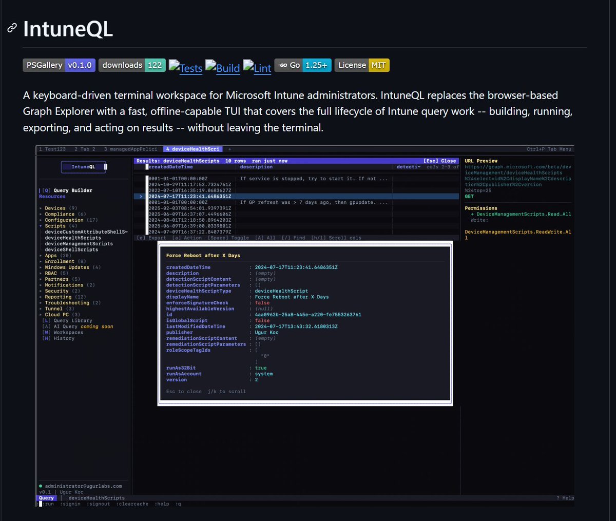The height and width of the screenshot is (521, 616).
Task: Click the 'description' column header
Action: click(x=257, y=167)
